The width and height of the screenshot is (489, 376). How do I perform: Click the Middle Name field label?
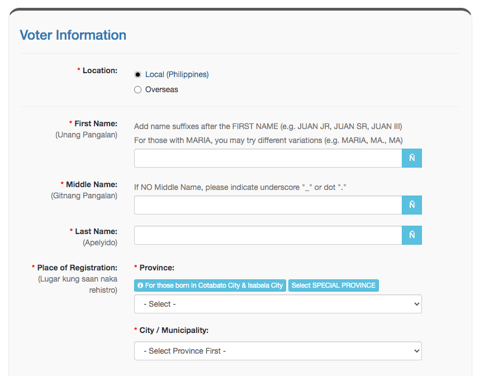[92, 184]
